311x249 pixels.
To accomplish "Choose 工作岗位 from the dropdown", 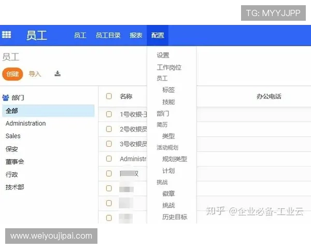I will coord(169,67).
